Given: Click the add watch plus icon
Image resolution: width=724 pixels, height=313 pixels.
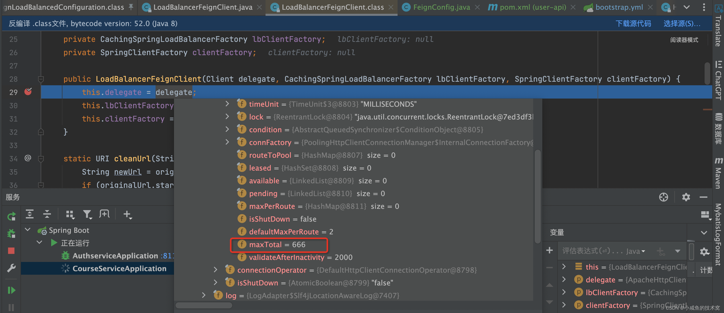Looking at the screenshot, I should (550, 250).
